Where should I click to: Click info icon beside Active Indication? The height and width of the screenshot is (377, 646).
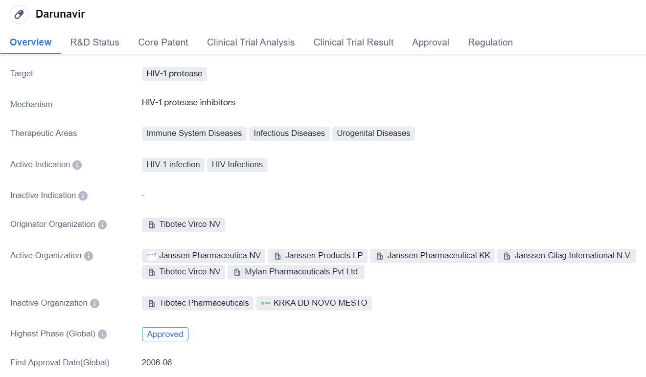[77, 165]
